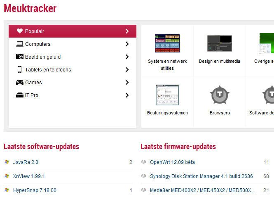Click the Windows icon beside XnView 1.99.1
274x197 pixels.
(7, 176)
